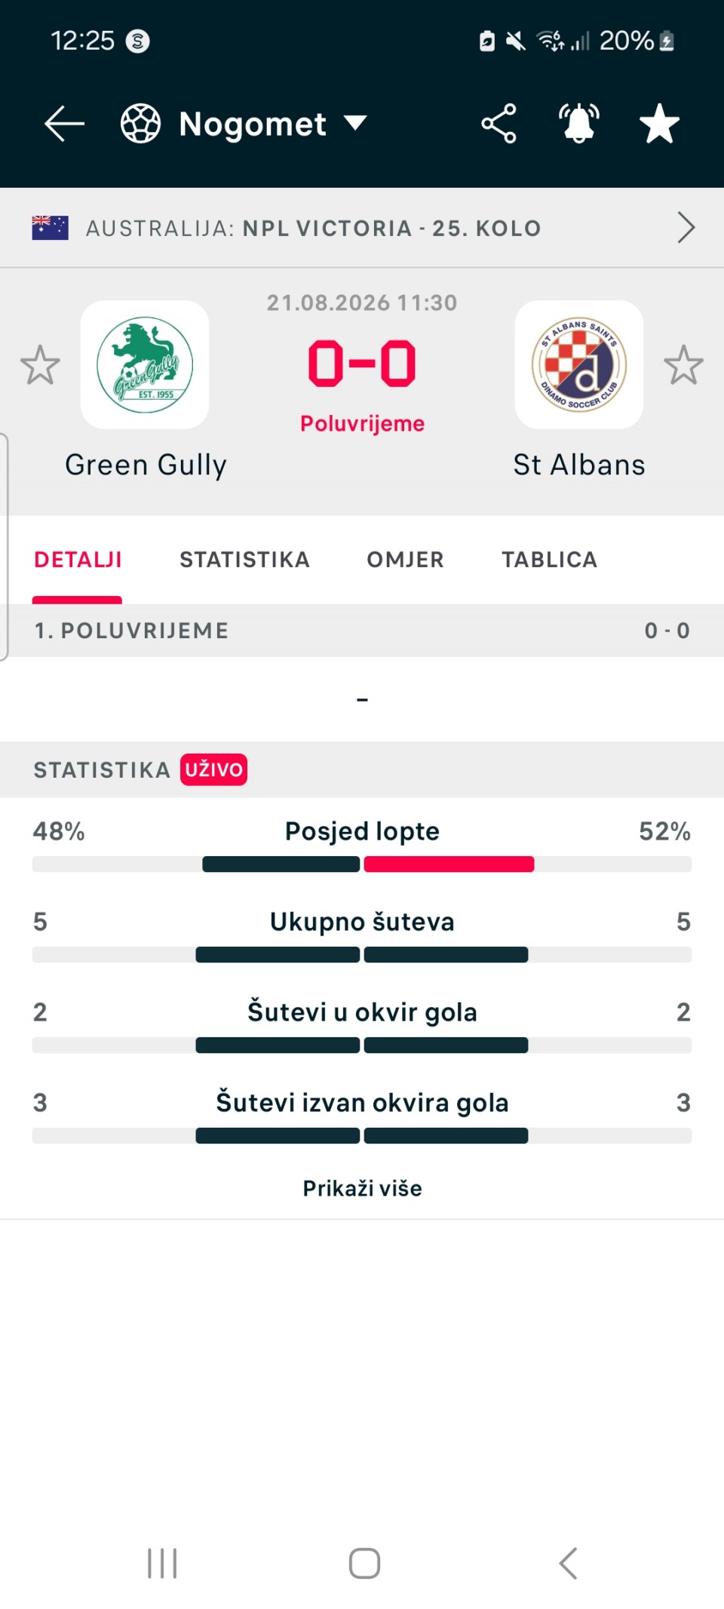
Task: Click the Posjed lopte possession bar
Action: [362, 864]
